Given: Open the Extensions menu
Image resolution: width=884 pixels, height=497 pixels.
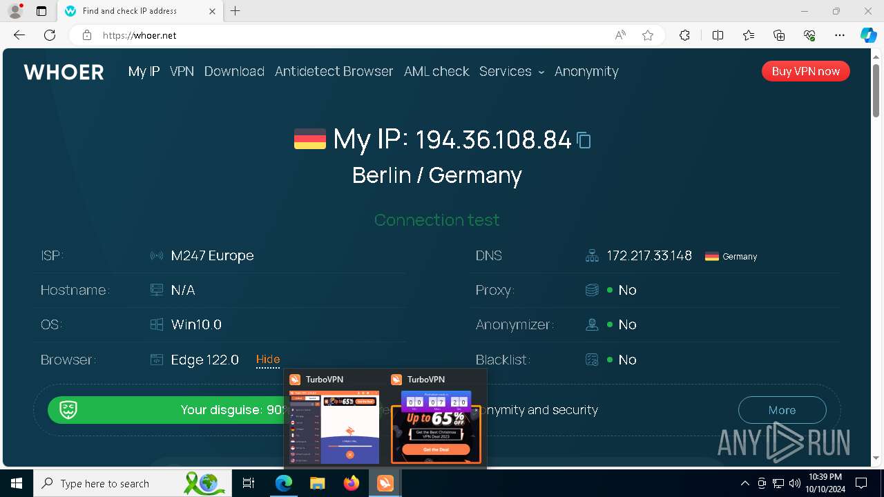Looking at the screenshot, I should tap(684, 35).
